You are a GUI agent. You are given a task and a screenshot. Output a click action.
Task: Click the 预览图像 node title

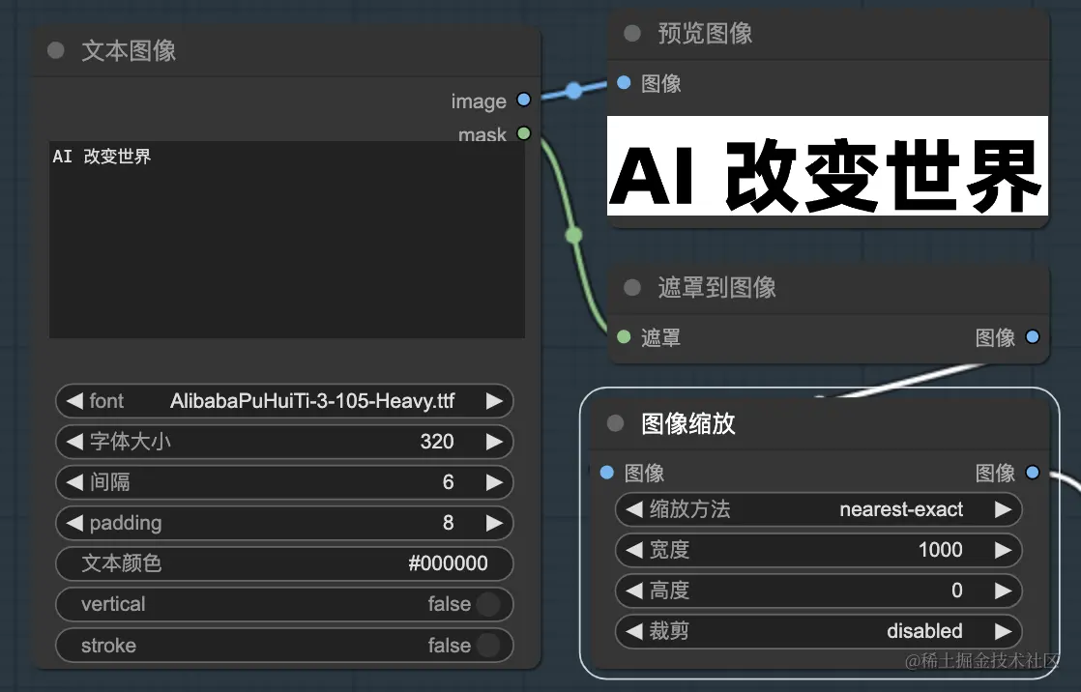(705, 33)
